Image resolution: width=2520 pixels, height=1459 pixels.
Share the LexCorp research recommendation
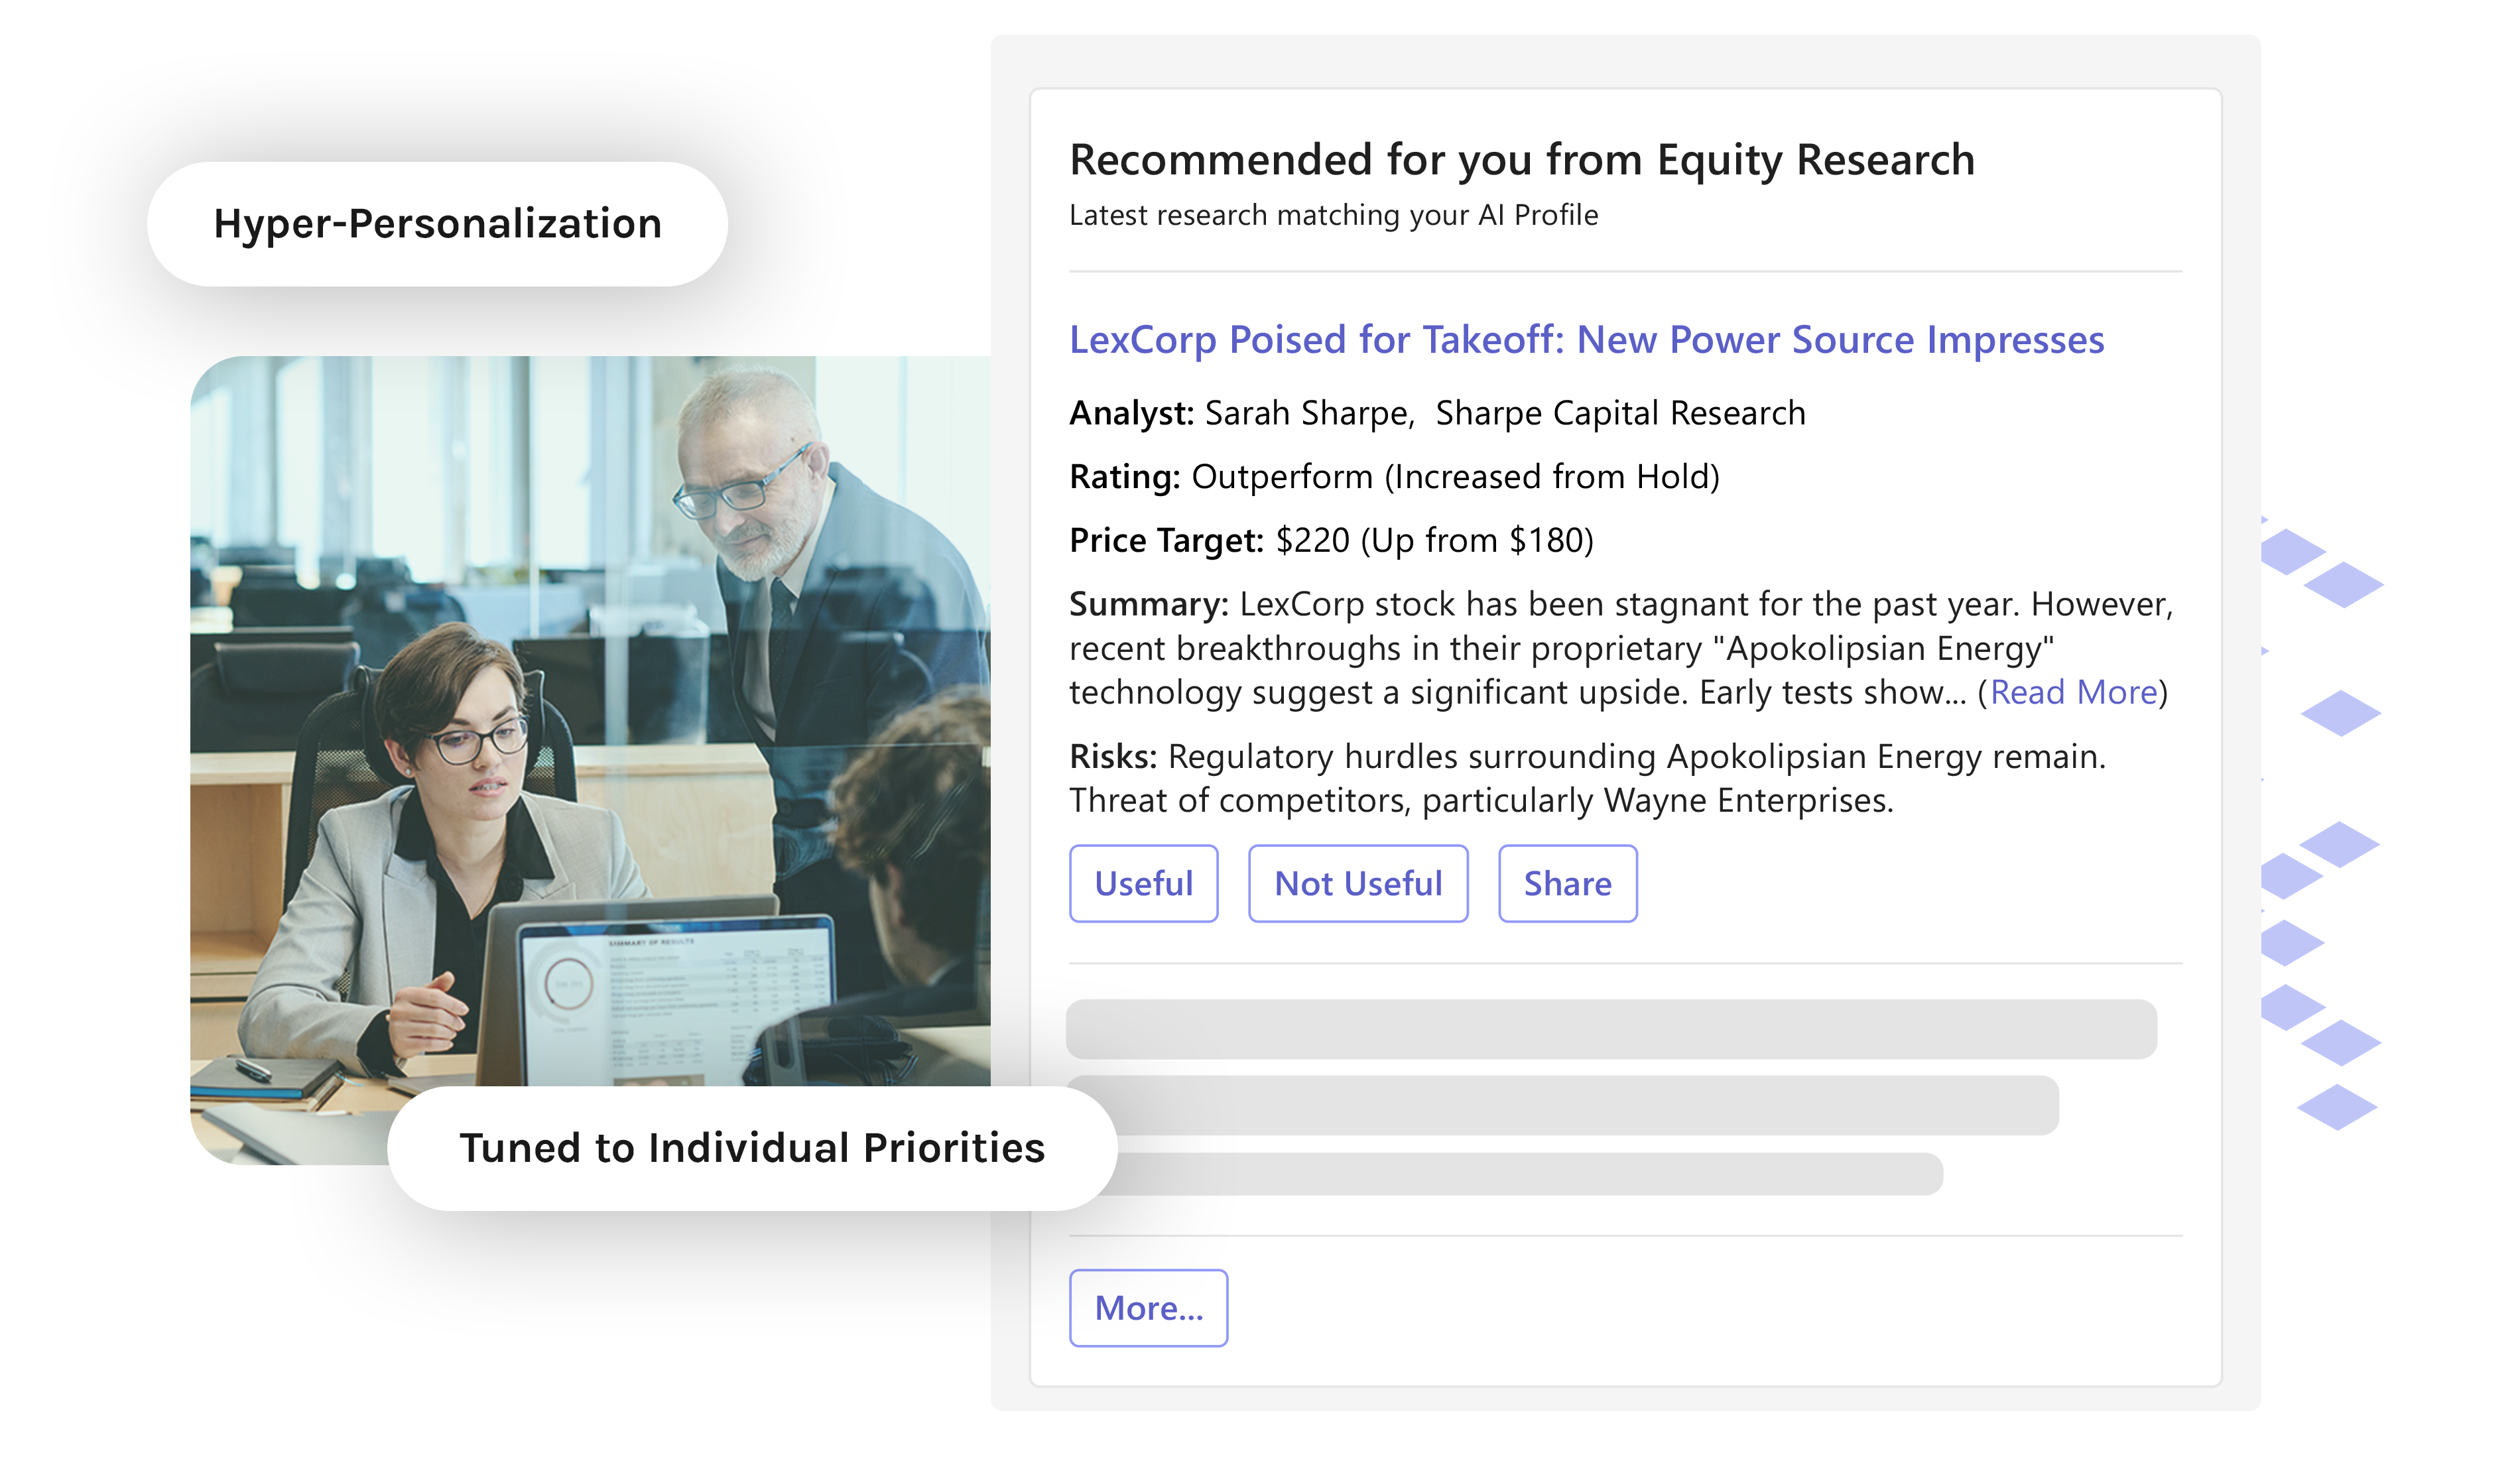pos(1566,883)
